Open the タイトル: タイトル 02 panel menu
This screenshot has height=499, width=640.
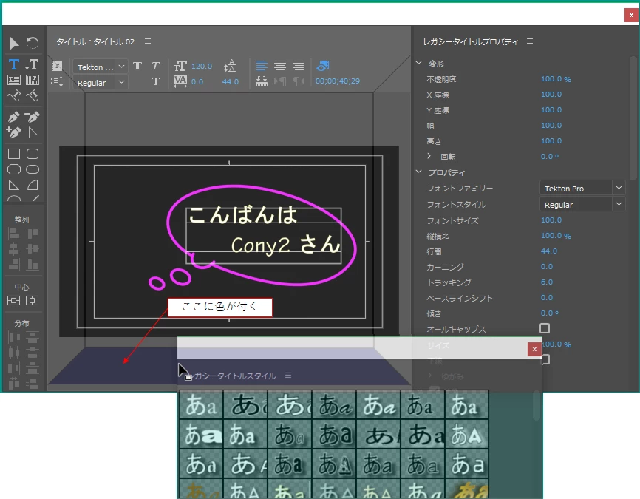coord(148,41)
